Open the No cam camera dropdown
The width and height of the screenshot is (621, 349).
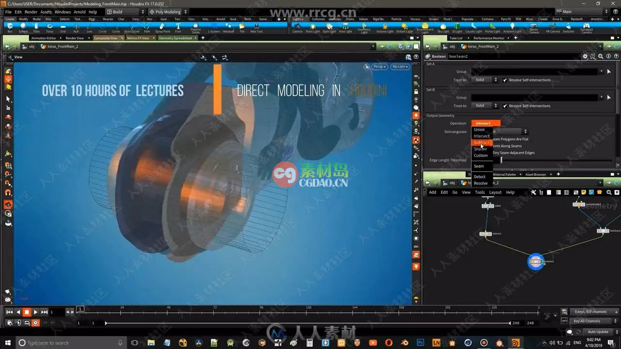coord(400,66)
